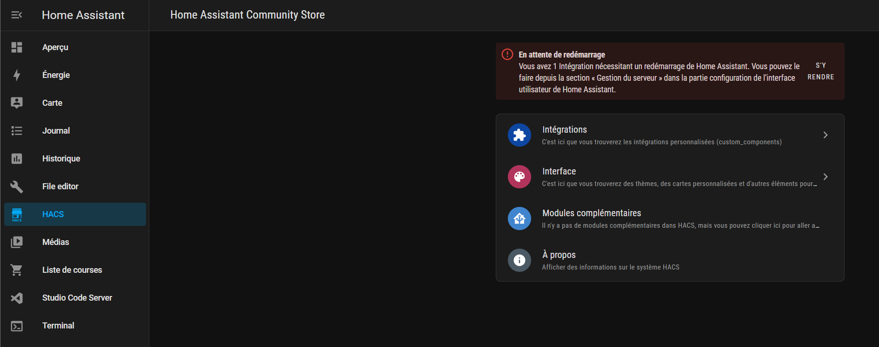Viewport: 879px width, 347px height.
Task: Click the À propos info icon
Action: point(519,260)
